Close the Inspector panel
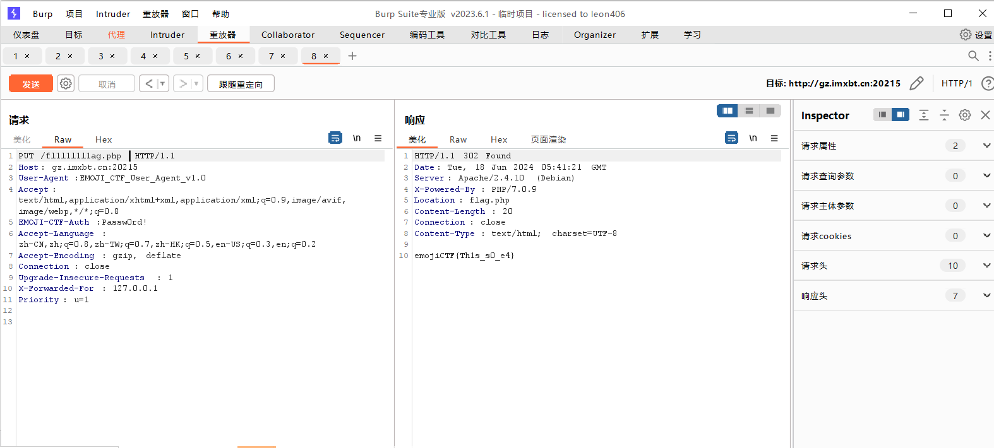The image size is (994, 448). click(x=985, y=115)
